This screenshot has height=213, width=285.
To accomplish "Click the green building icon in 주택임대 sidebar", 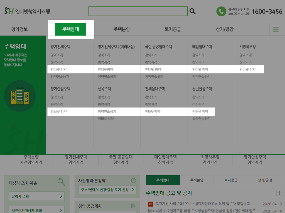I will (20, 96).
